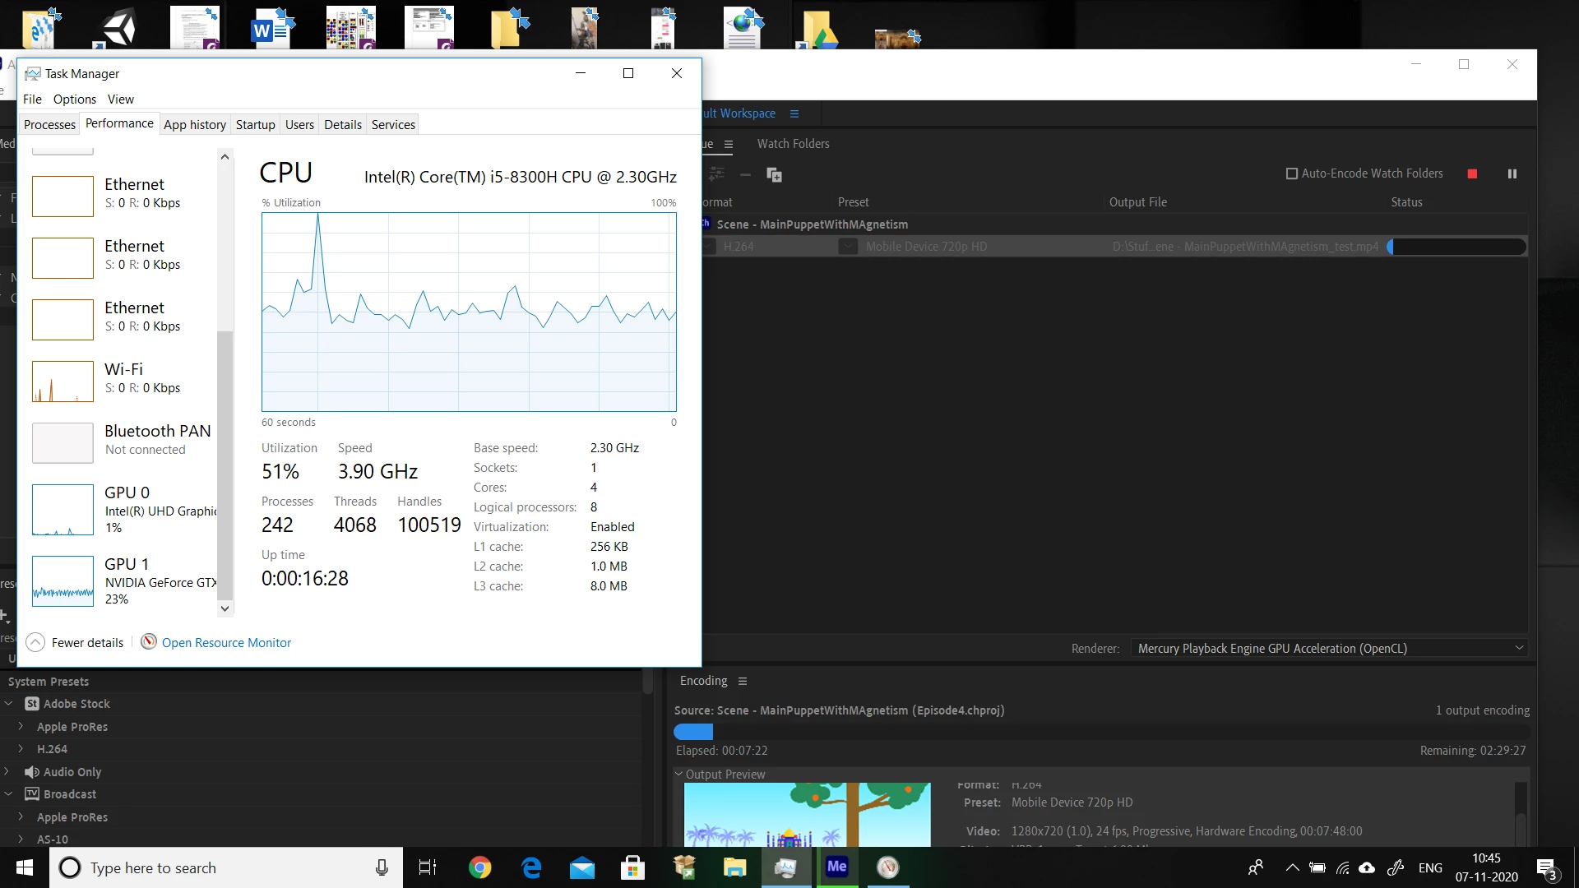Image resolution: width=1579 pixels, height=888 pixels.
Task: Open Adobe Media Encoder taskbar icon
Action: (836, 867)
